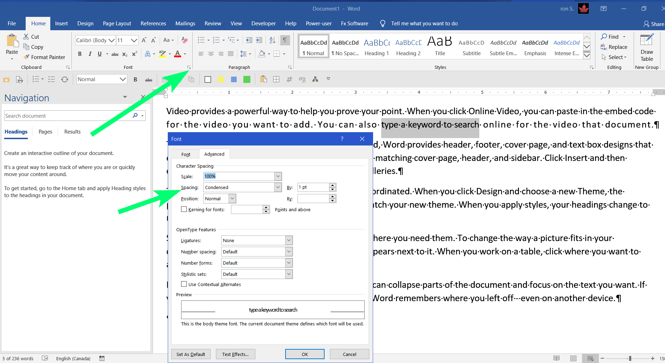Open the References ribbon tab
665x363 pixels.
pos(153,24)
